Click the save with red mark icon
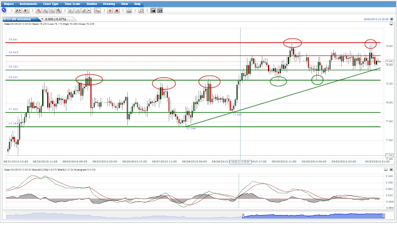The width and height of the screenshot is (397, 238). (160, 11)
